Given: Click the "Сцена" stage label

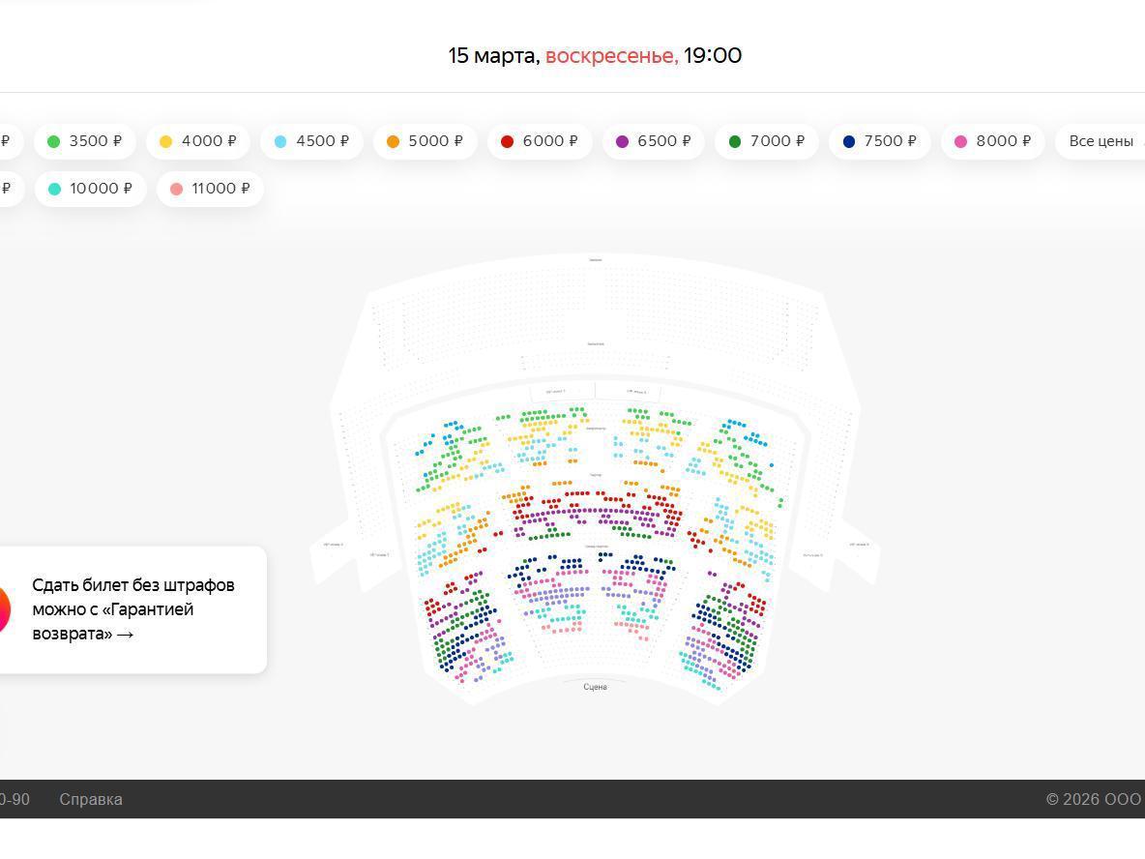Looking at the screenshot, I should tap(595, 687).
